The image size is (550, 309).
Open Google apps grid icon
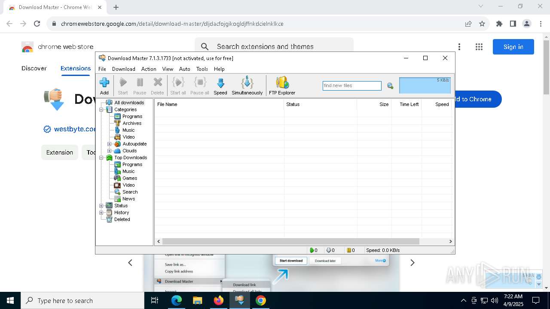[479, 47]
